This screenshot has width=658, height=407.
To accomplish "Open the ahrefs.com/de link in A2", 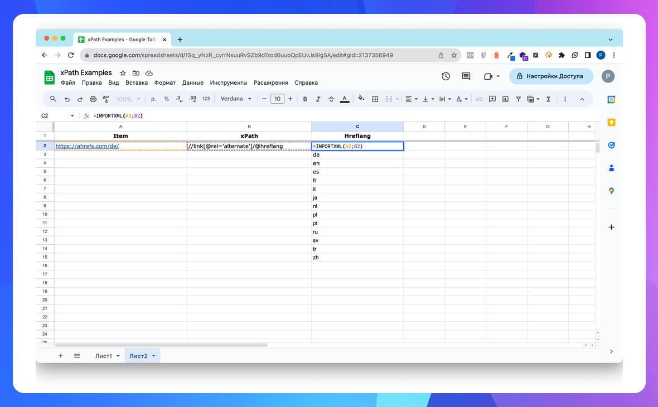I will [x=87, y=146].
